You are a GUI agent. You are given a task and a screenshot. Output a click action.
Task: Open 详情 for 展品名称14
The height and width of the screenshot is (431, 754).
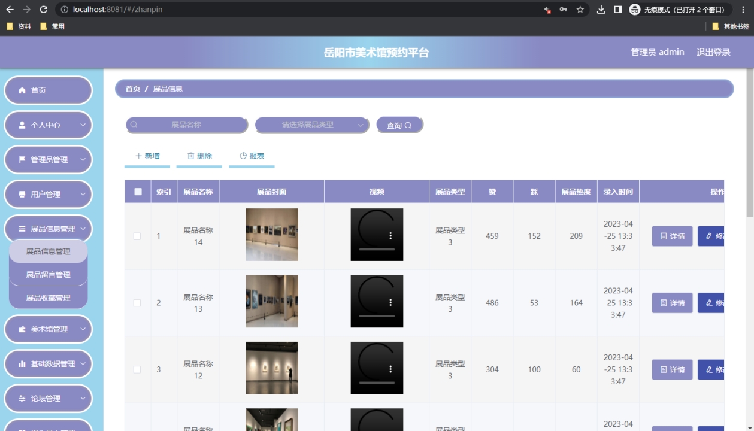[x=672, y=236]
